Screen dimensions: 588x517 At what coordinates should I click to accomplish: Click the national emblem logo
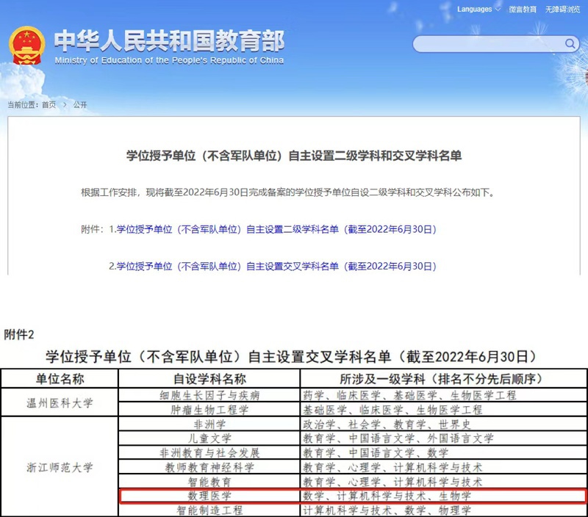pyautogui.click(x=26, y=46)
